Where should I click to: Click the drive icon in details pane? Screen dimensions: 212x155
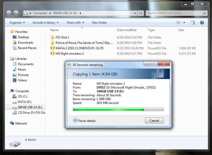coord(15,144)
